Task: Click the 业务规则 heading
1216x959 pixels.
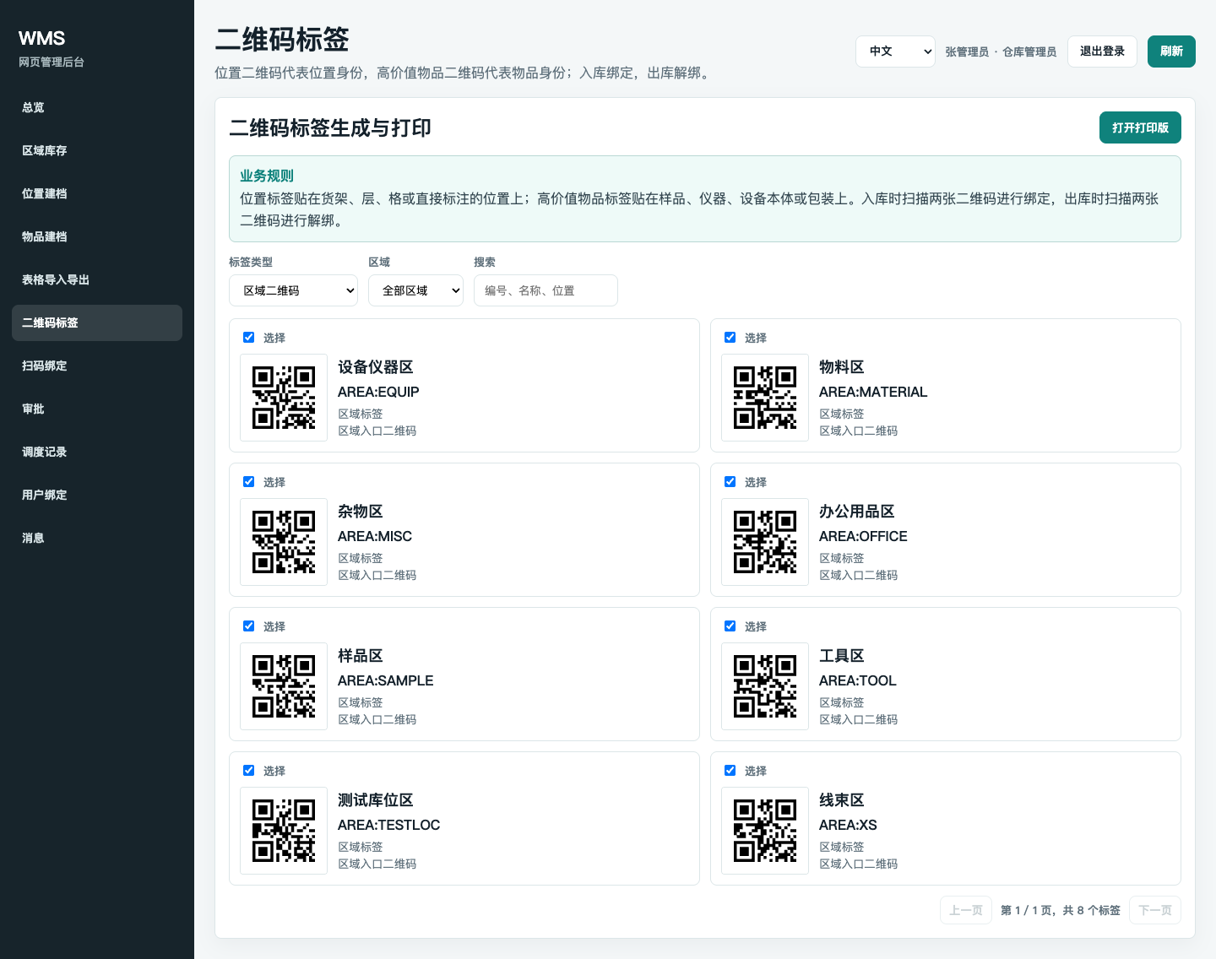Action: coord(267,176)
